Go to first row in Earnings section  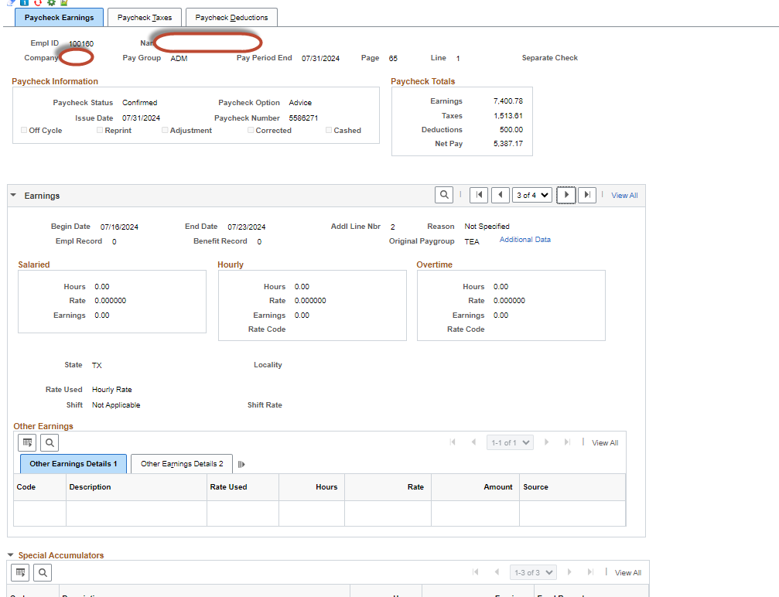[479, 195]
